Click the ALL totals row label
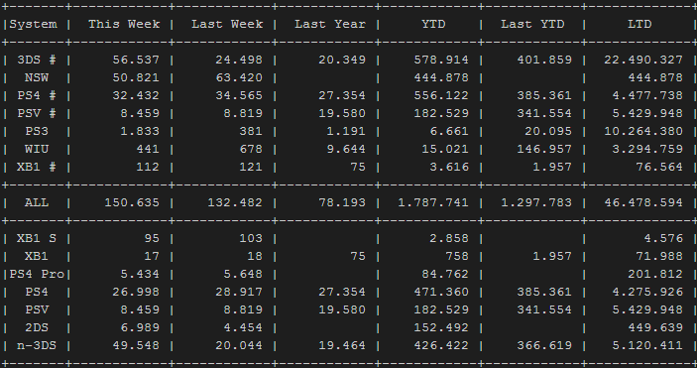This screenshot has width=697, height=368. coord(37,202)
